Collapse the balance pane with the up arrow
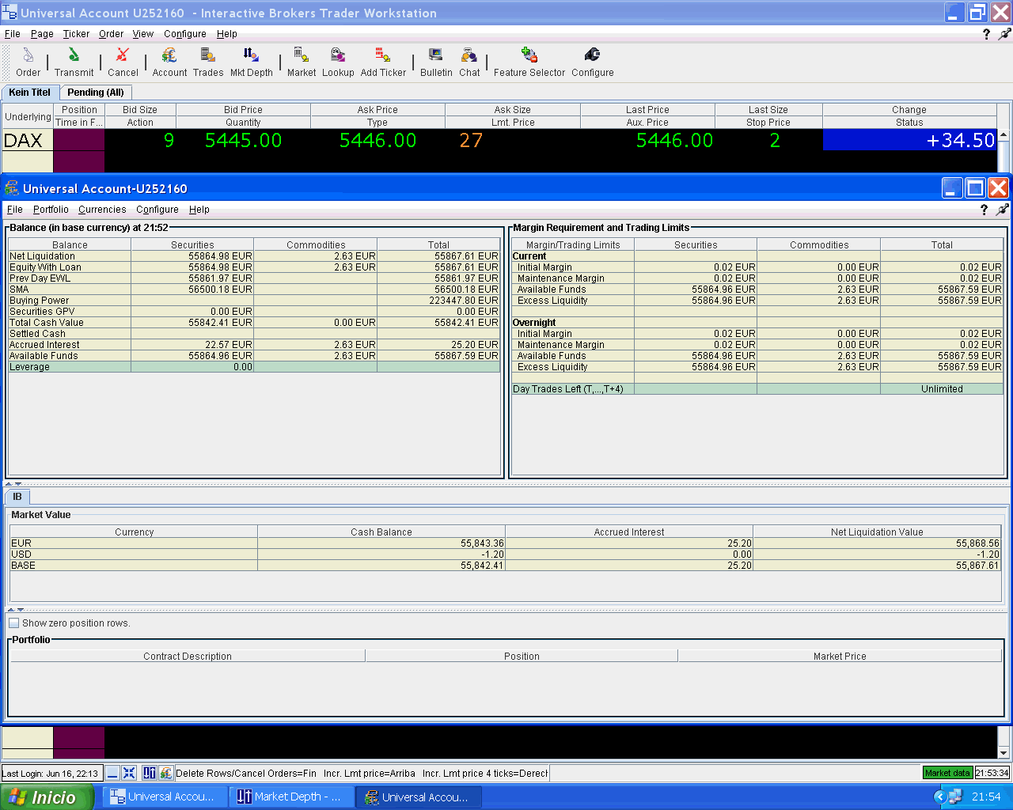Image resolution: width=1013 pixels, height=810 pixels. point(9,483)
